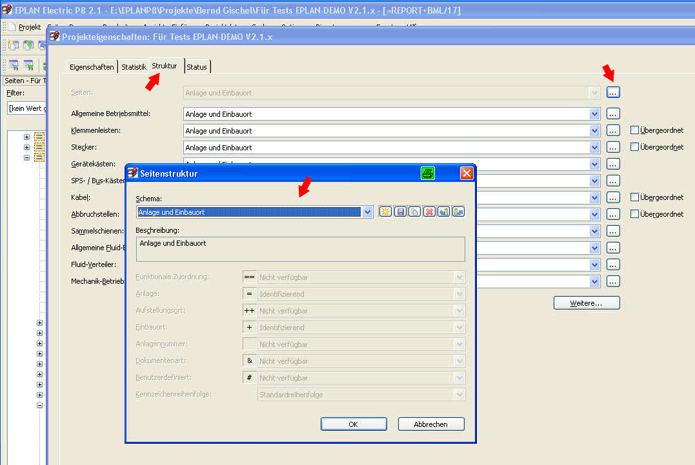695x465 pixels.
Task: Click the Seiten navigator panel title
Action: click(x=25, y=81)
